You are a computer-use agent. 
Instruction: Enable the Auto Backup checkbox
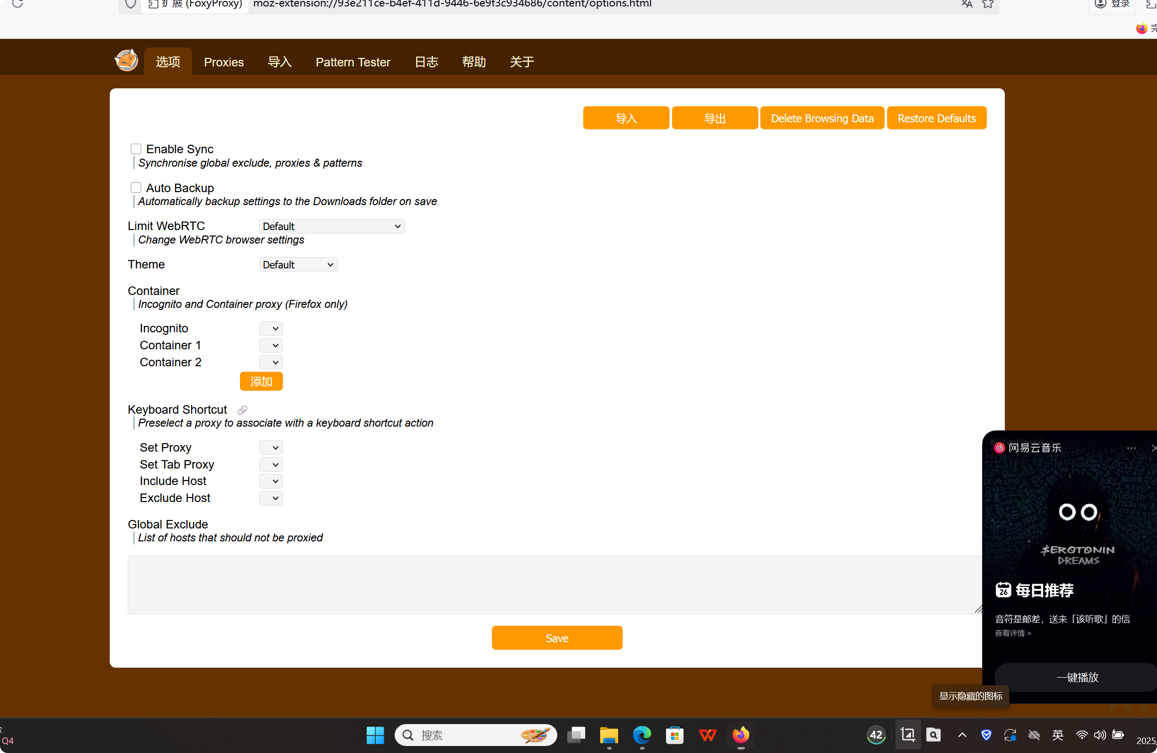tap(136, 188)
